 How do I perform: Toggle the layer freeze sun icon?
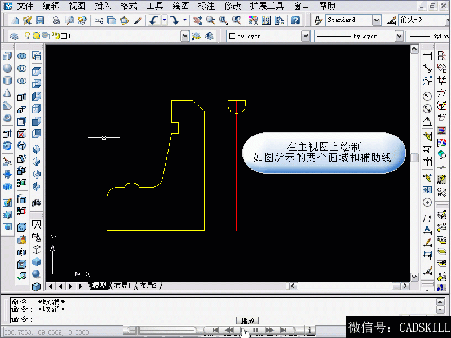point(37,36)
